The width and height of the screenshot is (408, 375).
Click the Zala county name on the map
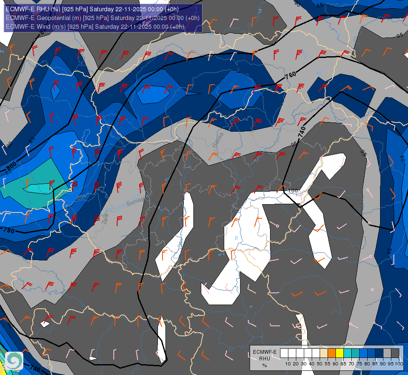tap(105, 219)
